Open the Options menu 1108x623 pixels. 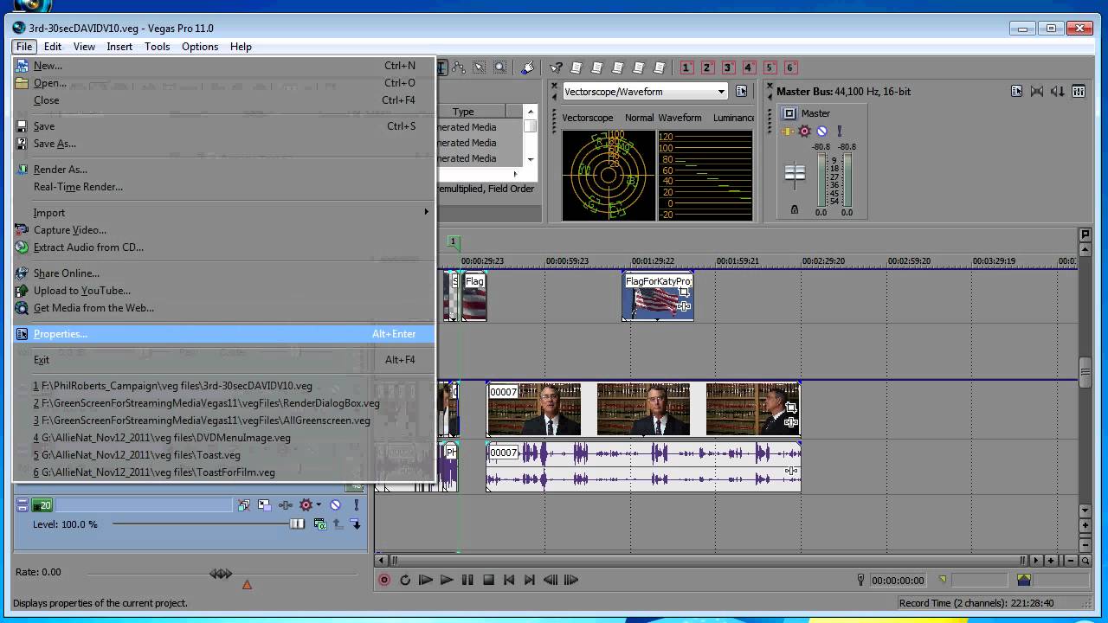[200, 47]
